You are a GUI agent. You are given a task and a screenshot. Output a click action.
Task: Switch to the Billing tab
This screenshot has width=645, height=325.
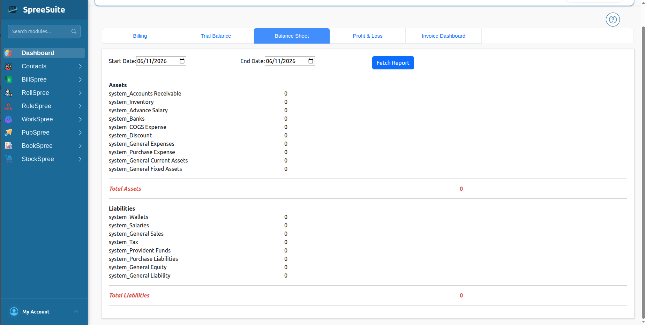140,36
